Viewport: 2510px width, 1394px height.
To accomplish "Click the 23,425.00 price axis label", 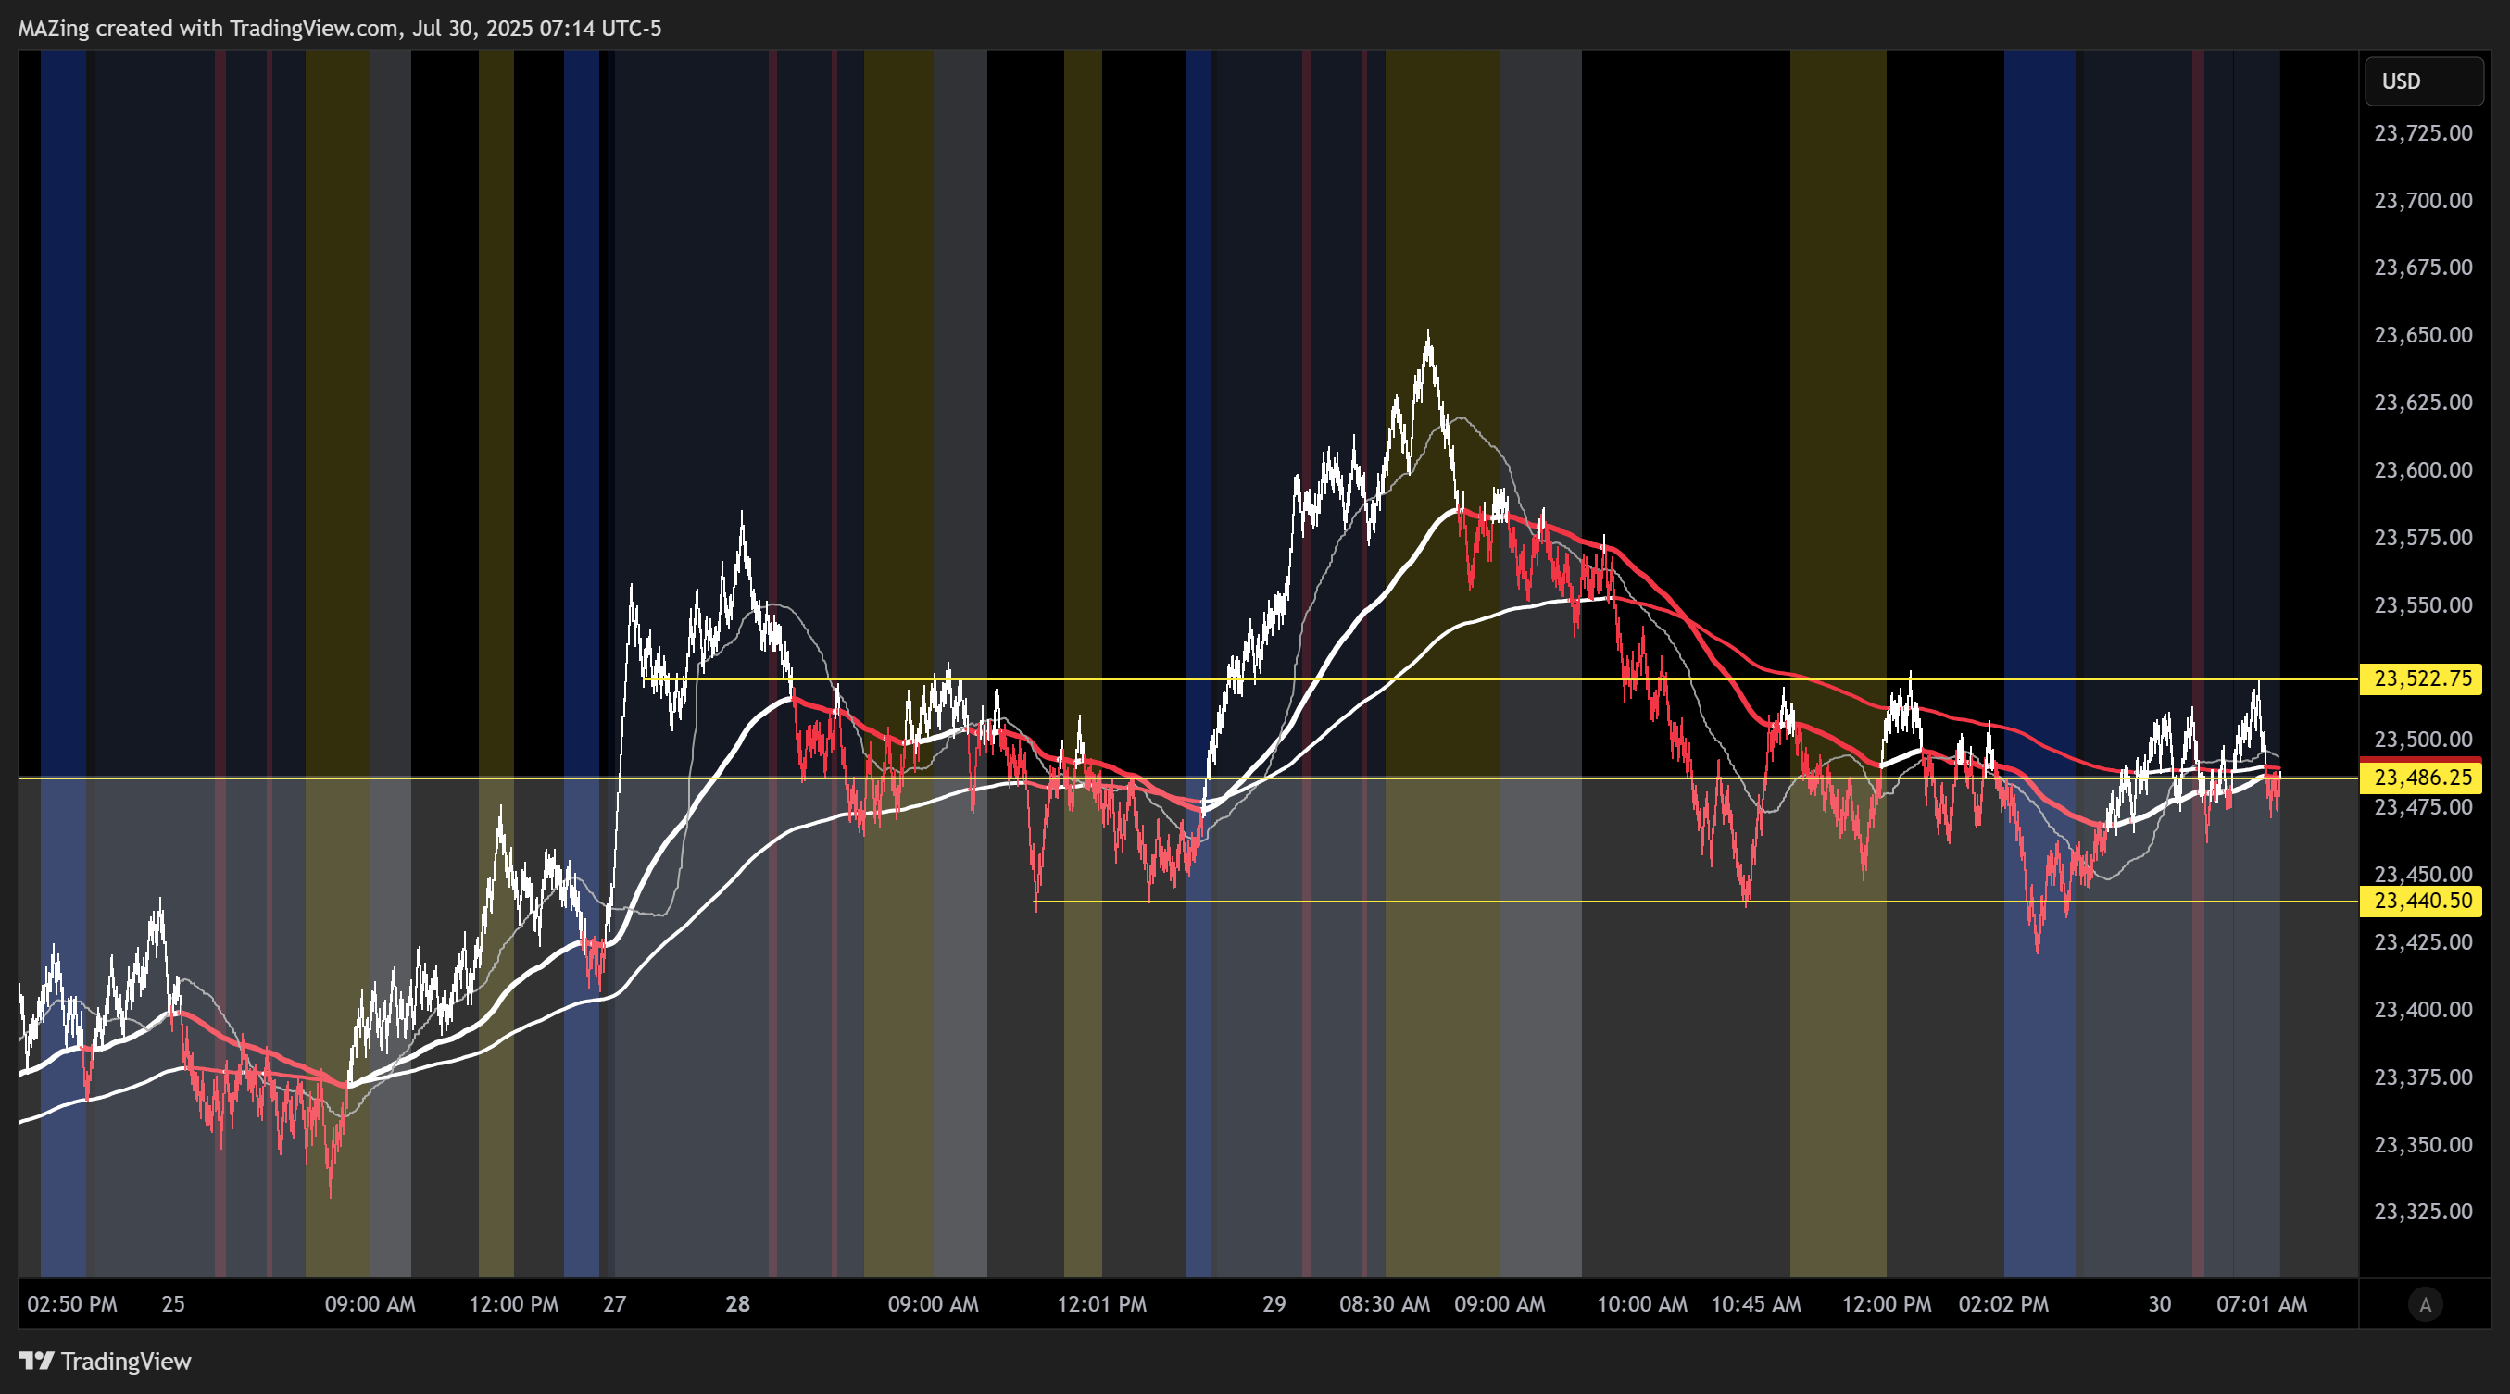I will tap(2422, 942).
